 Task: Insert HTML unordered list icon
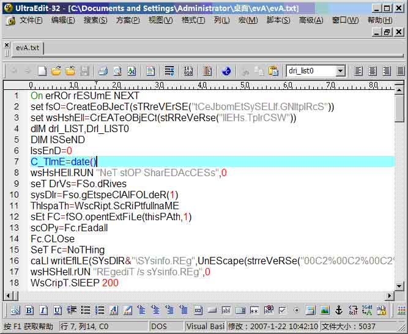point(86,310)
